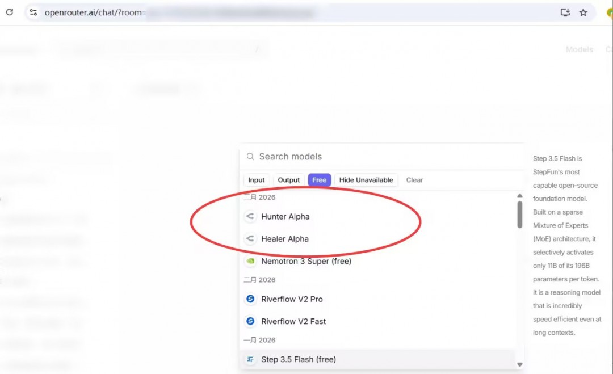Click scroll down arrow of model list
Screen dimensions: 613x374
519,364
